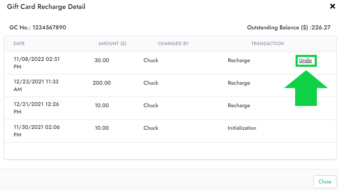Click the Initialization transaction cell

click(242, 128)
